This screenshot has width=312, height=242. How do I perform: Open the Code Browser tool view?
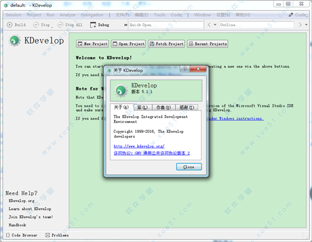[21, 235]
